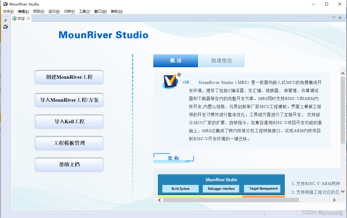Switch to the 快速使用 tab

221,61
